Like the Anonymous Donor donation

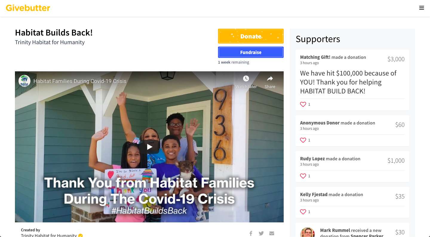pyautogui.click(x=303, y=140)
